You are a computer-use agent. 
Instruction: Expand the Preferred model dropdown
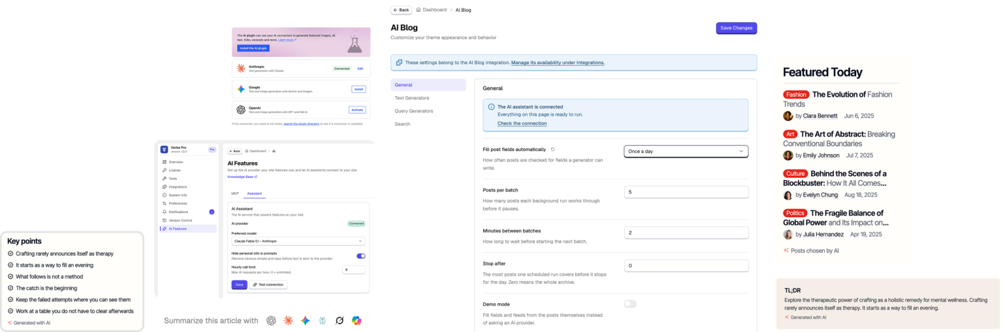coord(298,241)
